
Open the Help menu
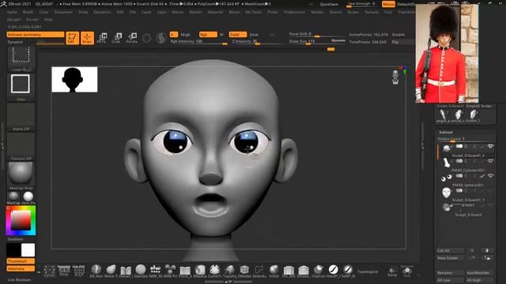click(48, 19)
